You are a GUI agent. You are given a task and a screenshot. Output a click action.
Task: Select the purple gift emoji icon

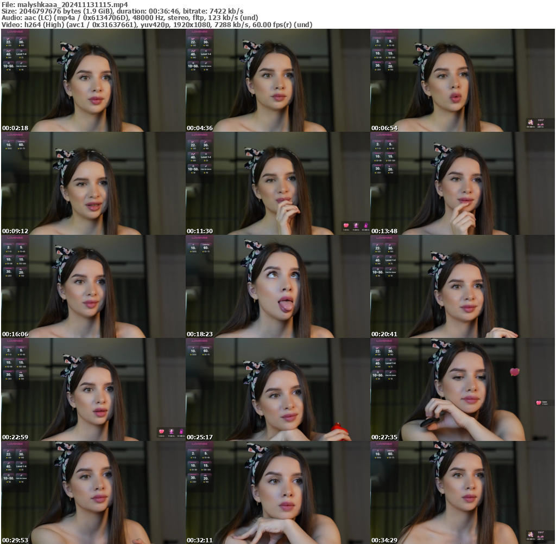tap(356, 224)
